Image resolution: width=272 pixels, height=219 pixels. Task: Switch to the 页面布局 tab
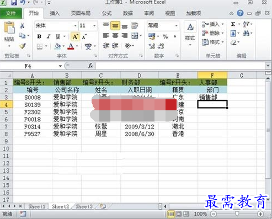(x=81, y=13)
